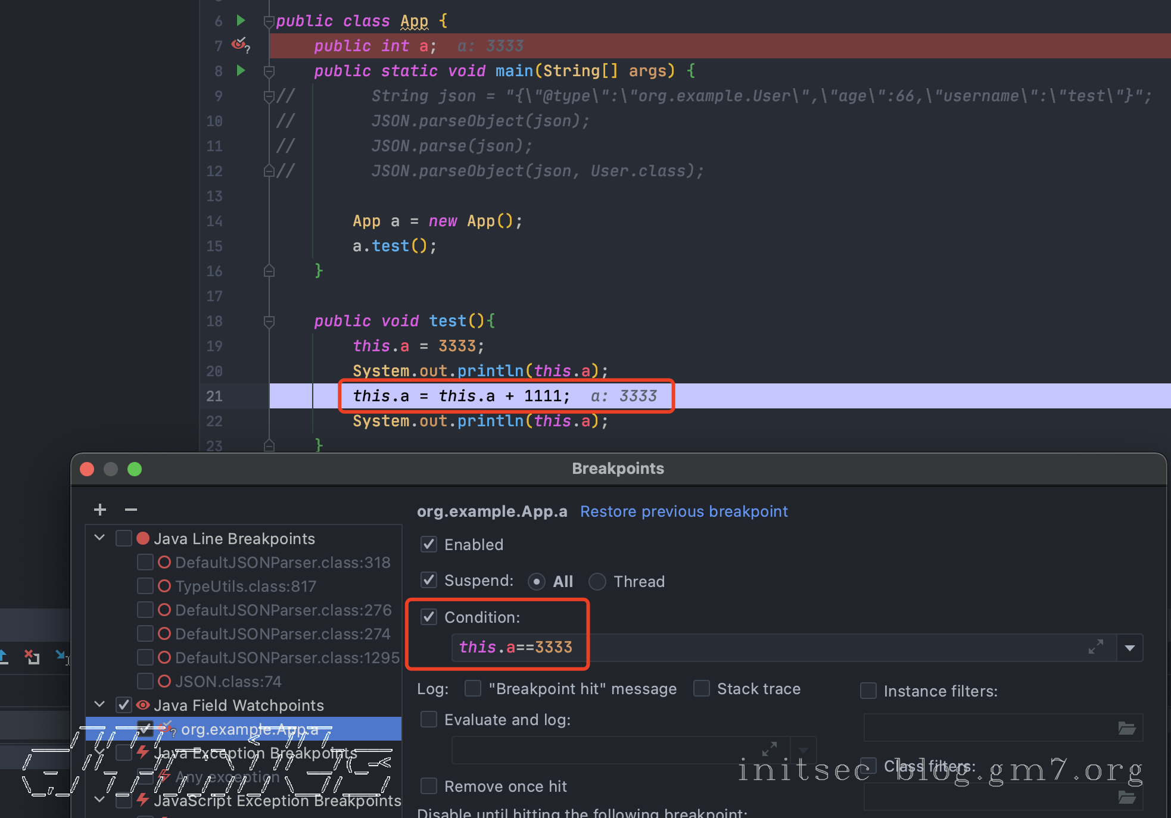This screenshot has height=818, width=1171.
Task: Click the folder icon for Instance filters
Action: [x=1126, y=728]
